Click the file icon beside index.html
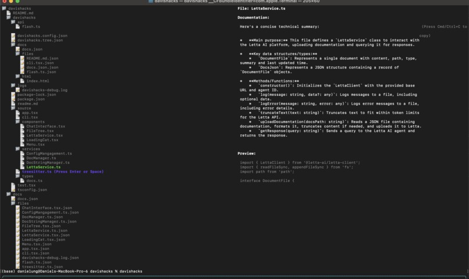This screenshot has height=279, width=469. point(22,81)
